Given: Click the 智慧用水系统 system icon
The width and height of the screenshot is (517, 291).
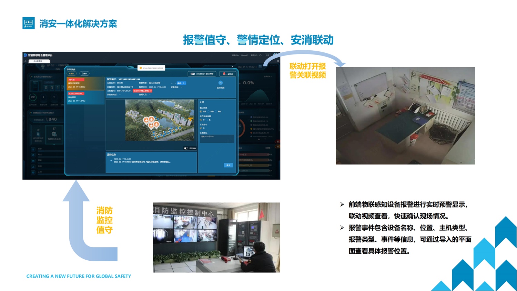Looking at the screenshot, I should 54,134.
